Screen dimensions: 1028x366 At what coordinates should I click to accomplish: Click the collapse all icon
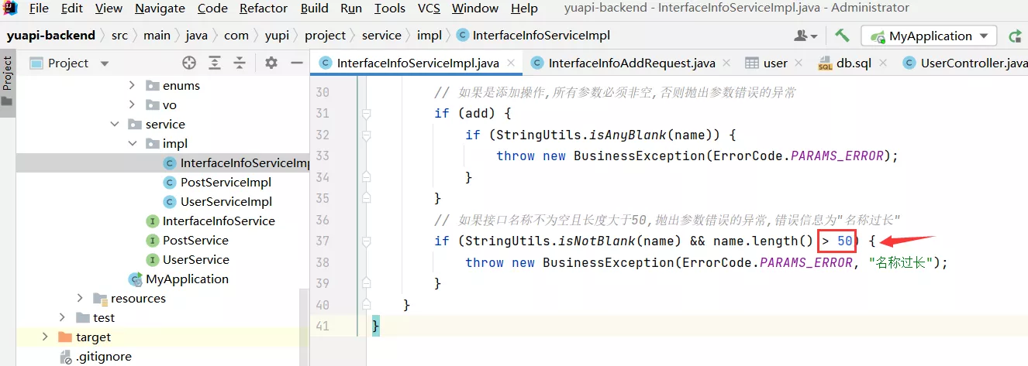click(240, 63)
